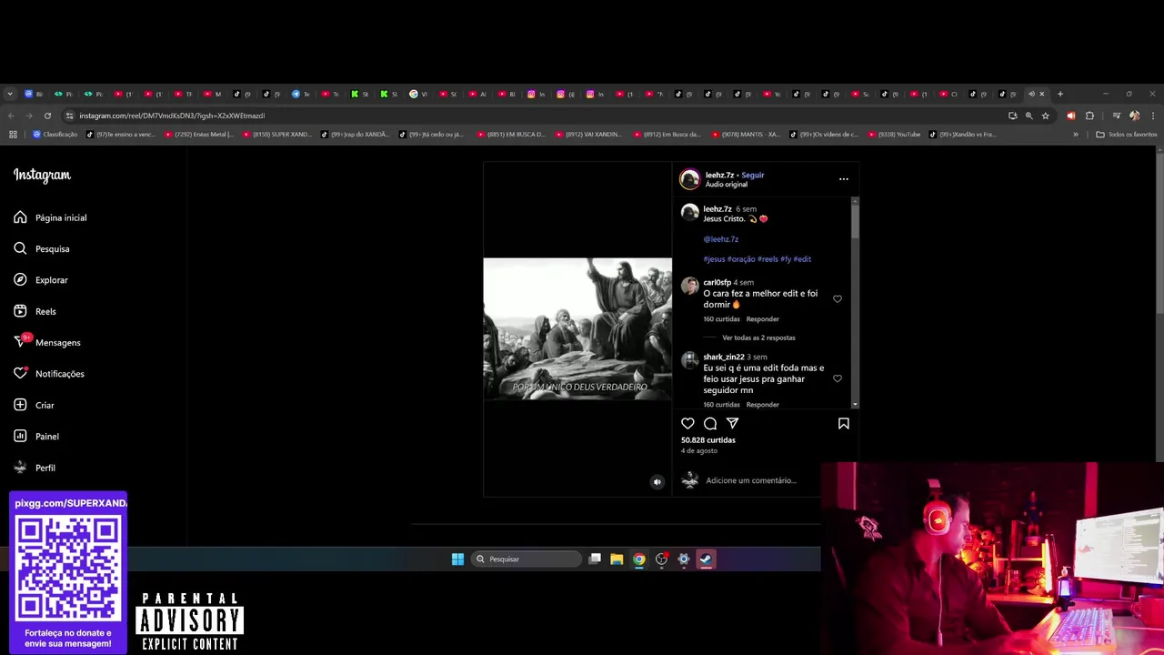
Task: Save the reel with the bookmark icon
Action: pos(843,423)
